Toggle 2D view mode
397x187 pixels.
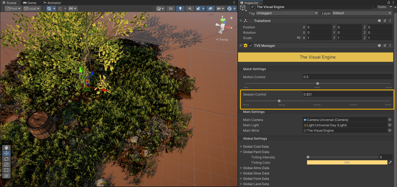[170, 9]
